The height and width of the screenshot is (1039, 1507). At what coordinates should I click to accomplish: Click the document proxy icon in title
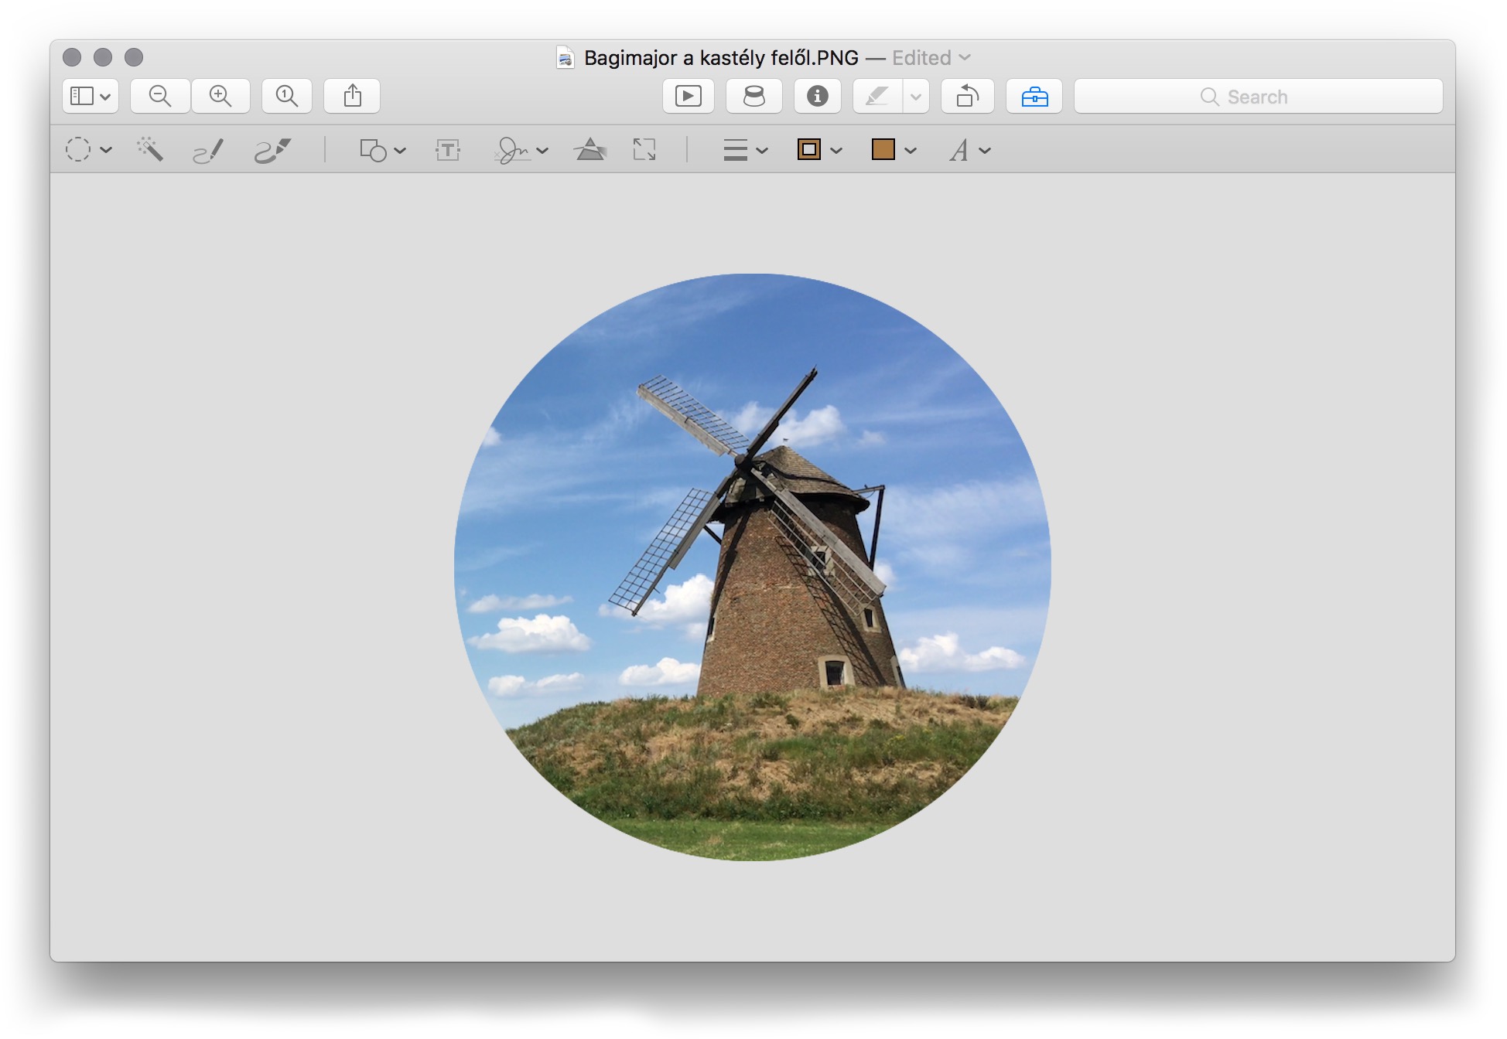pos(566,58)
